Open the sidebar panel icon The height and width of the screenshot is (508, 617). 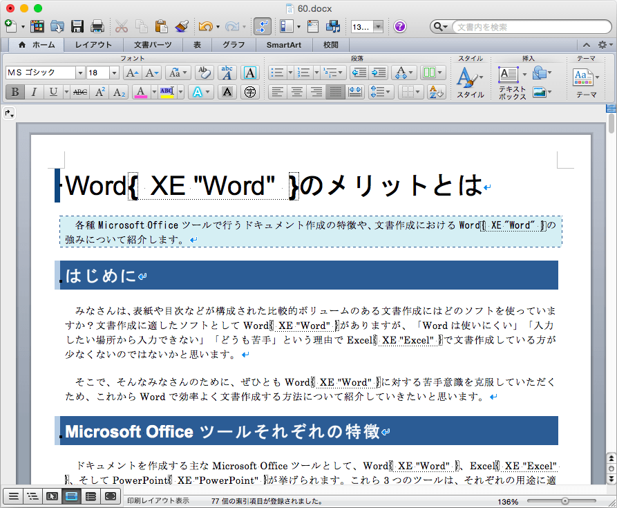coord(287,26)
